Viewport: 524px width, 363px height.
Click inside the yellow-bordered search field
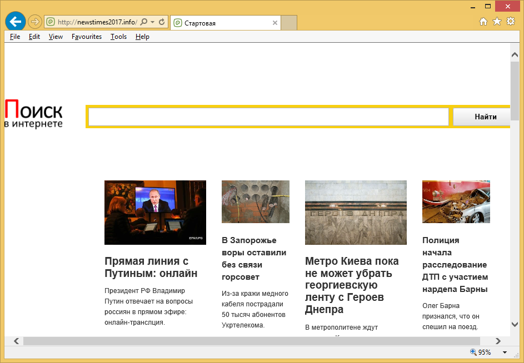coord(268,117)
